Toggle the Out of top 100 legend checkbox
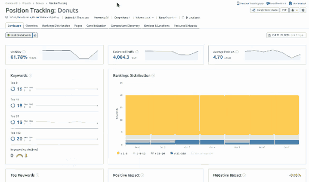 click(193, 153)
